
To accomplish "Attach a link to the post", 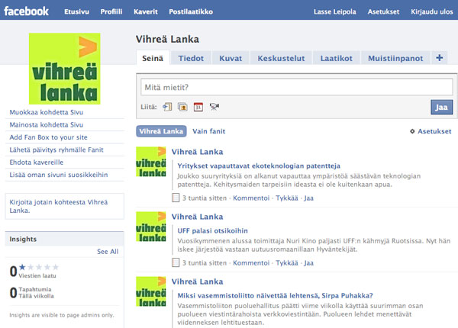I will [167, 107].
